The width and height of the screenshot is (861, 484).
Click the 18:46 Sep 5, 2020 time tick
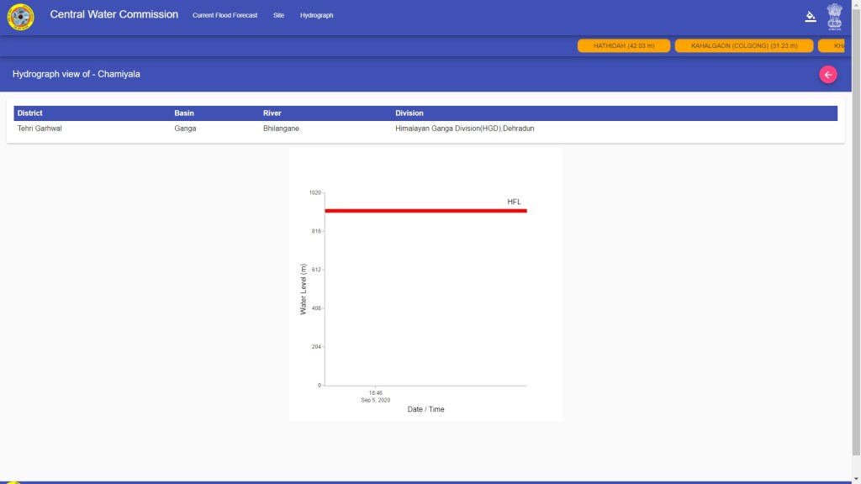pyautogui.click(x=375, y=396)
